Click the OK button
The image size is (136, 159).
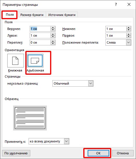[x=98, y=153]
